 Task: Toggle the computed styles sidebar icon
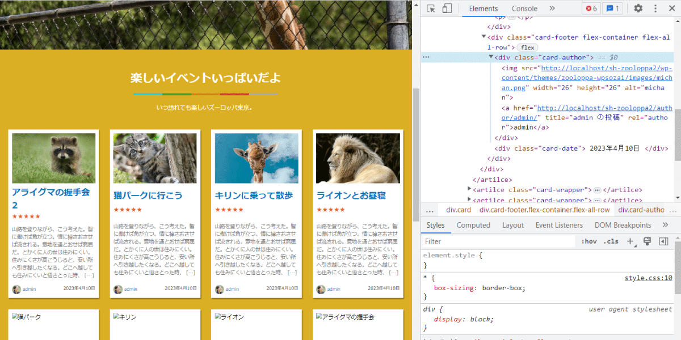point(663,241)
